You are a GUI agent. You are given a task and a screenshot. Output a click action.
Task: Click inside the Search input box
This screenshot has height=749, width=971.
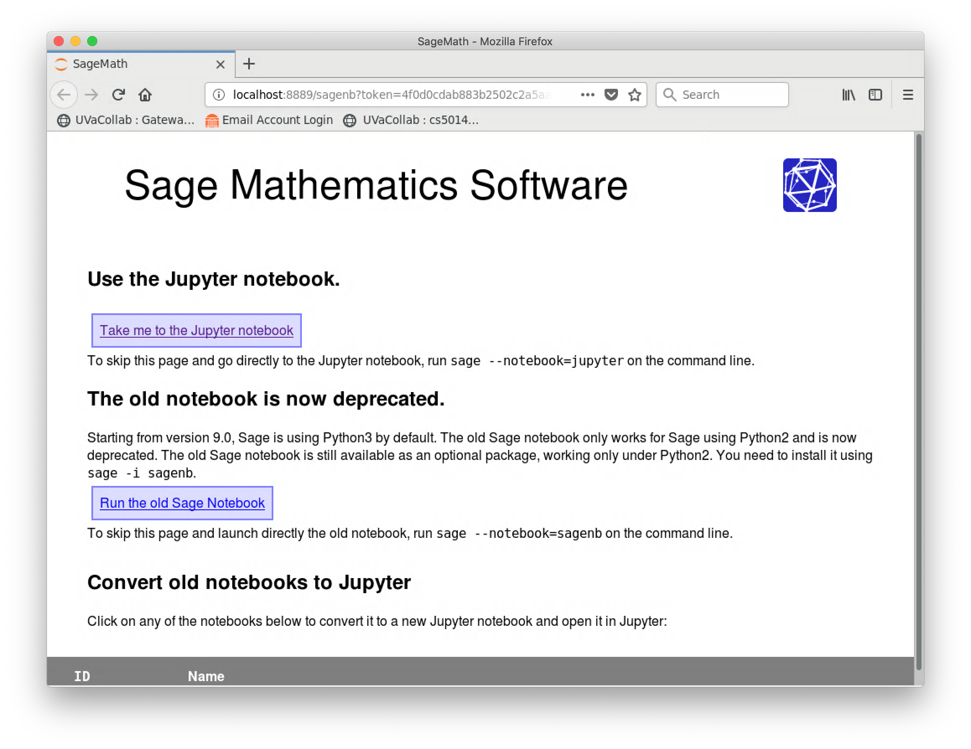click(x=729, y=95)
